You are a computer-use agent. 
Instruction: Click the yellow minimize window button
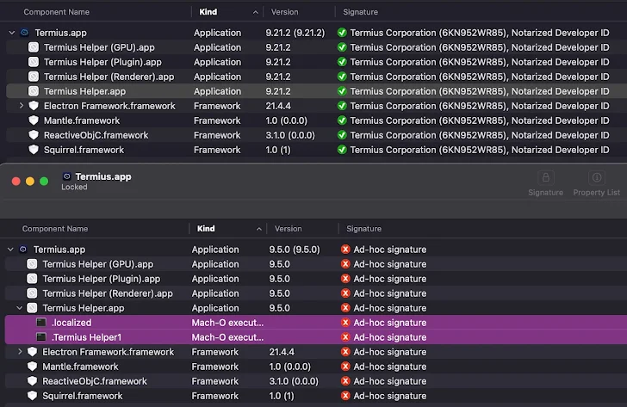(x=30, y=182)
